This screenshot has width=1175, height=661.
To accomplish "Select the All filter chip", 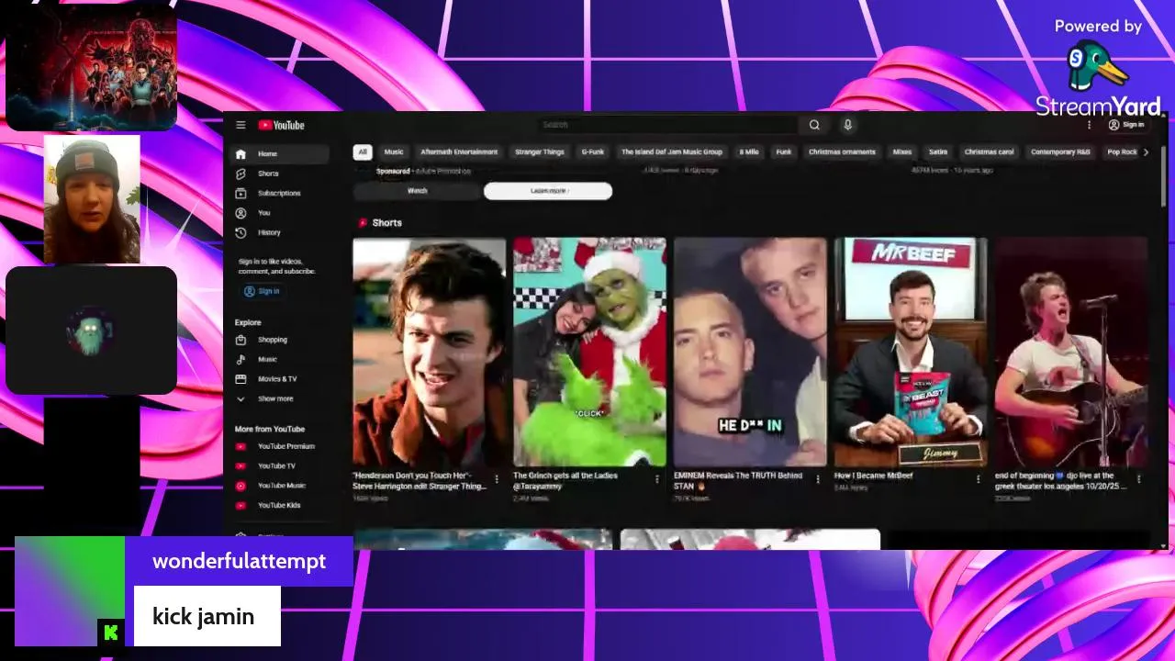I will pyautogui.click(x=363, y=151).
